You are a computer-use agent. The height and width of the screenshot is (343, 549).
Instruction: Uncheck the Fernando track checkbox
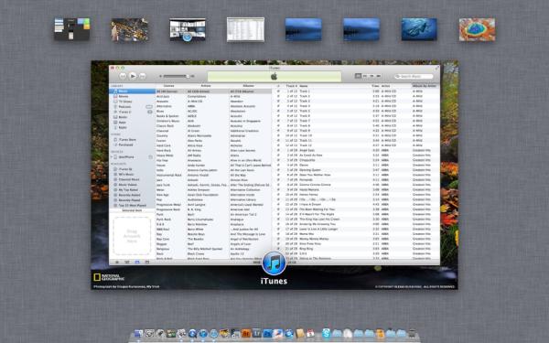click(278, 179)
